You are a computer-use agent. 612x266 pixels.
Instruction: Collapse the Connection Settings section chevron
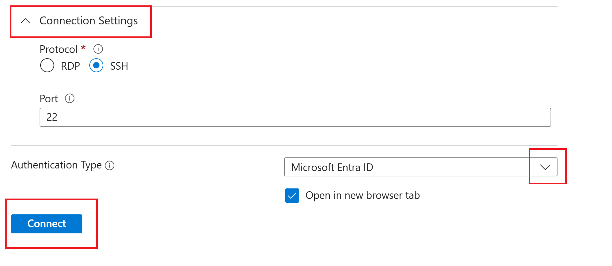[x=25, y=21]
